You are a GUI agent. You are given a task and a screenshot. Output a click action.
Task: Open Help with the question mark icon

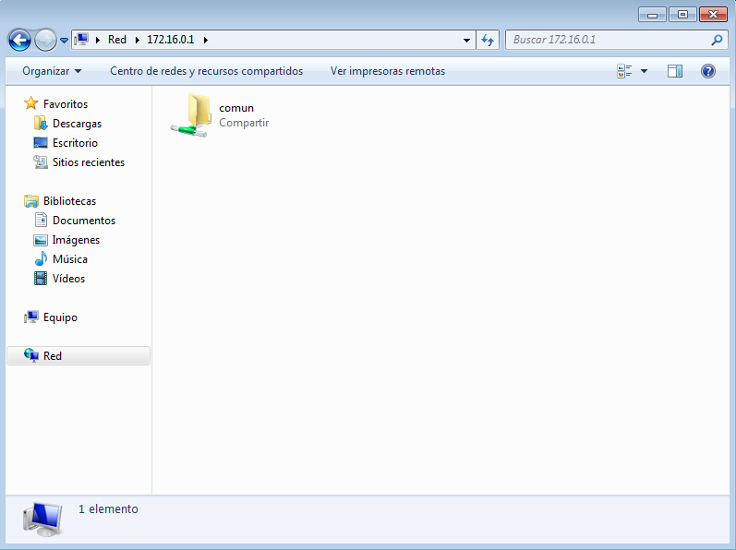[x=708, y=71]
